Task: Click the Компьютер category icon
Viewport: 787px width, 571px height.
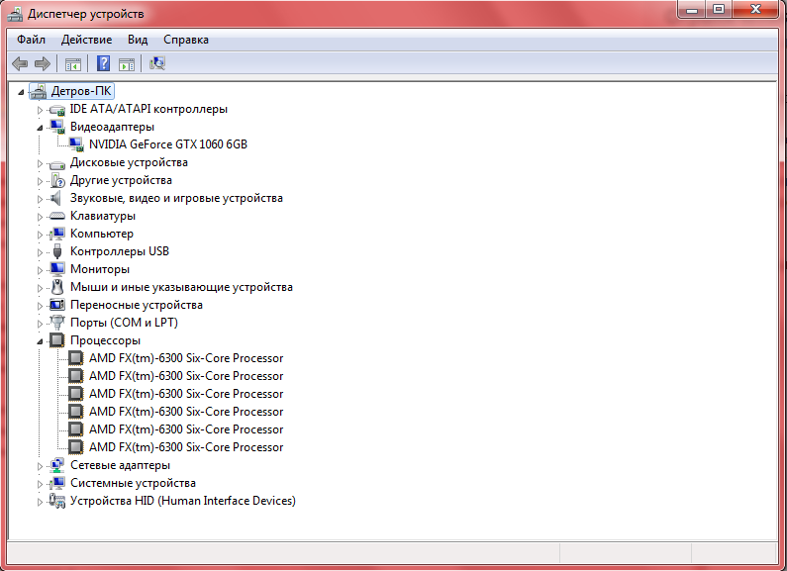Action: (x=57, y=234)
